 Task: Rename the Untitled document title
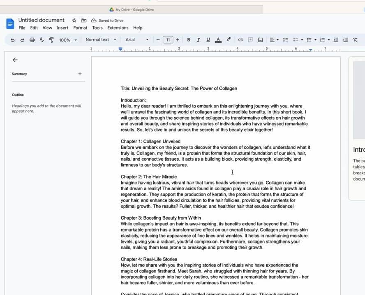(41, 20)
